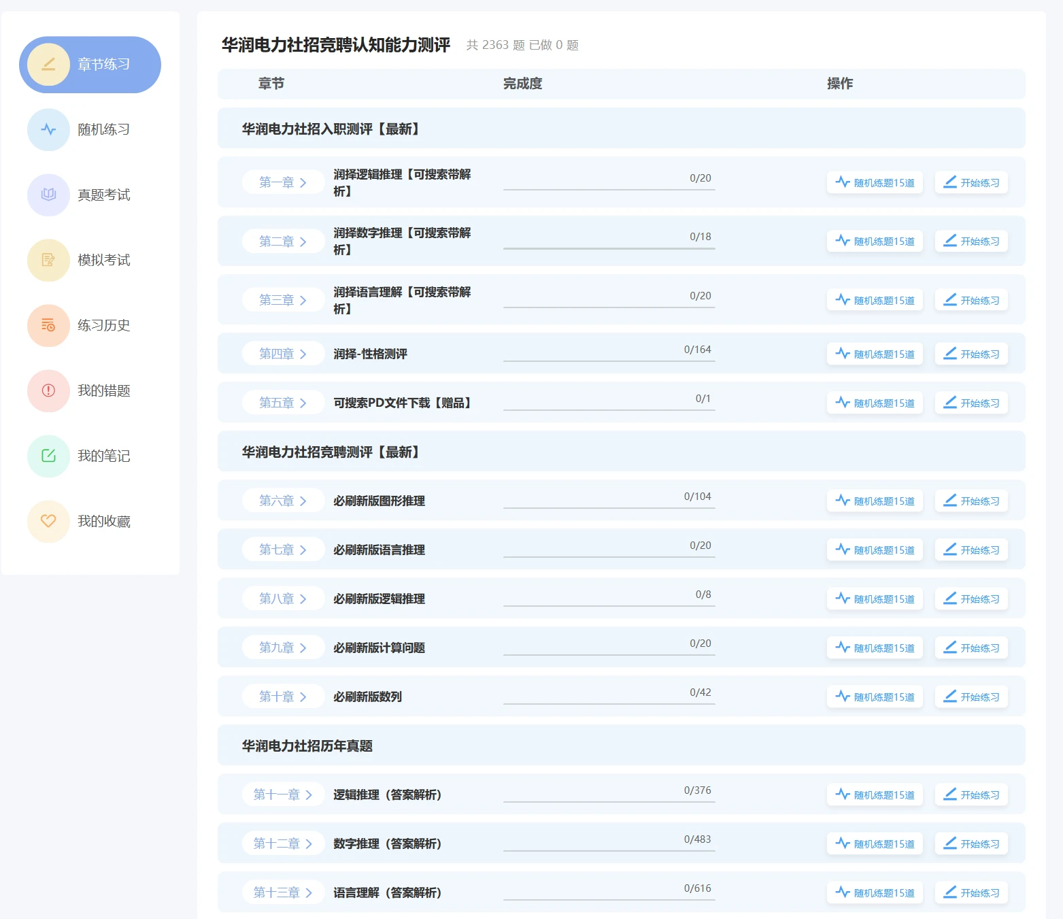The image size is (1063, 919).
Task: Click 开始练习 for 润择-性格测评
Action: [x=971, y=354]
